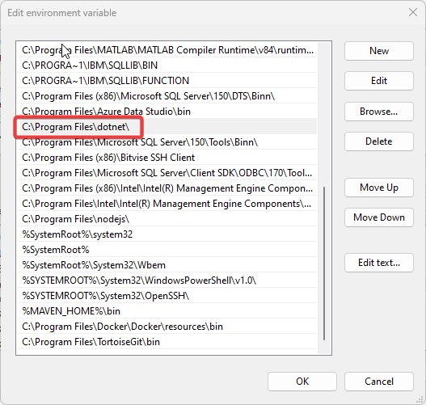Select the Bitvise SSH Client entry
Image resolution: width=426 pixels, height=405 pixels.
pyautogui.click(x=167, y=158)
